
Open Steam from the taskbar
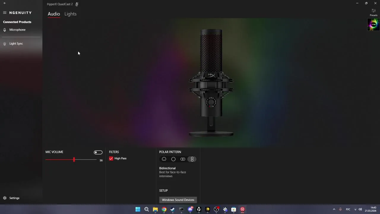pos(172,209)
